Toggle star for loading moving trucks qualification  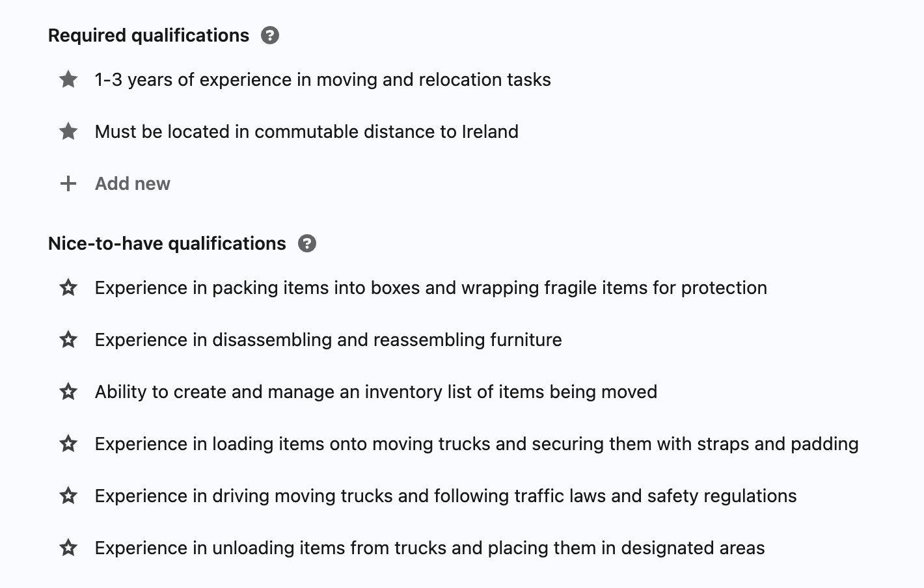[x=68, y=444]
